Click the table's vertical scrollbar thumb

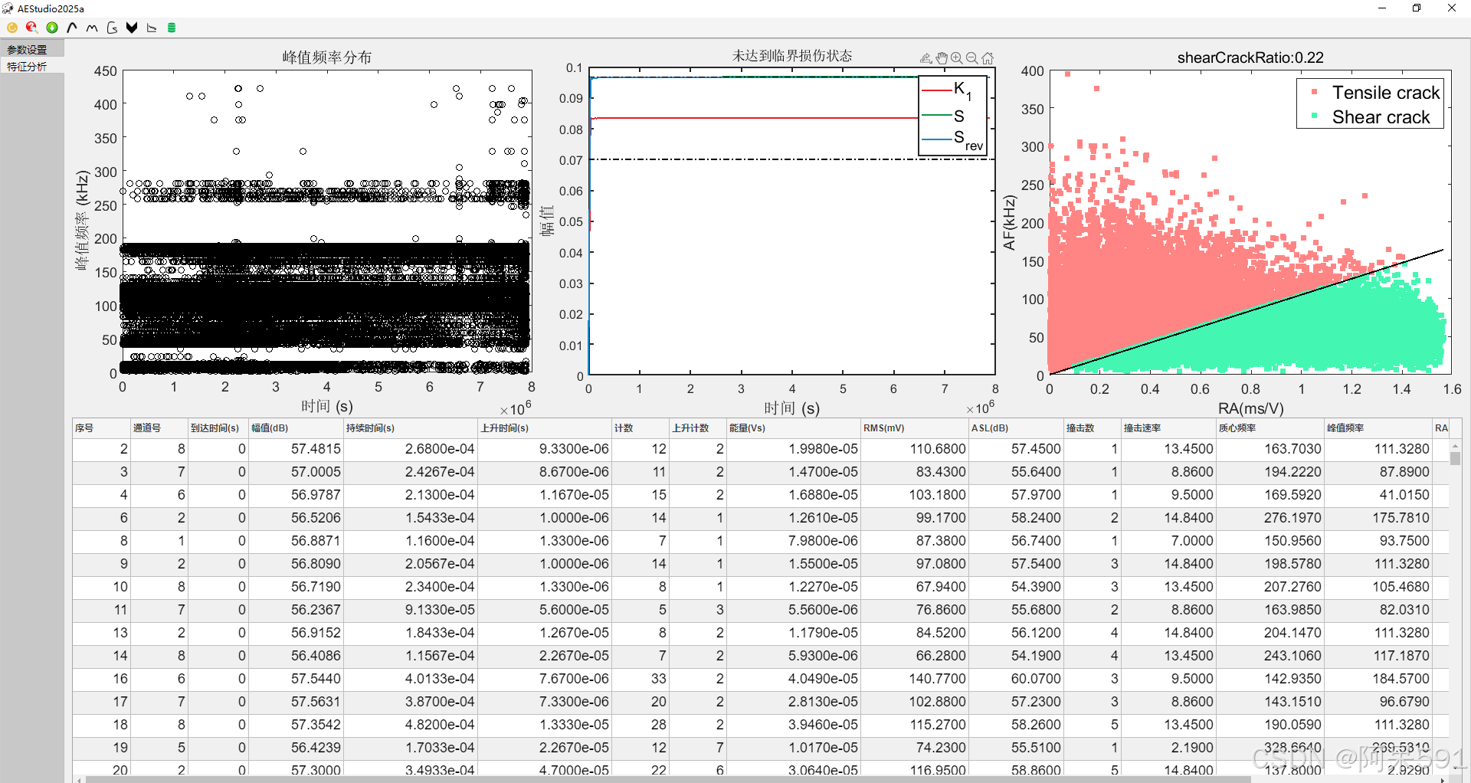point(1455,458)
